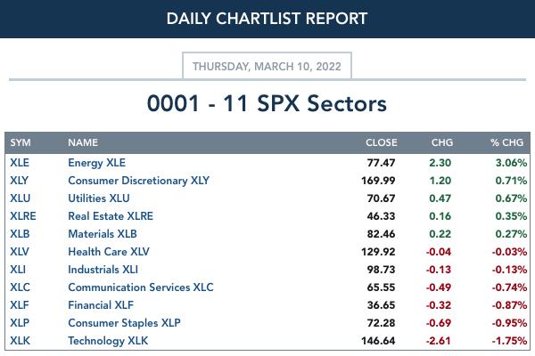Select the Industrials XLI name link

[103, 270]
